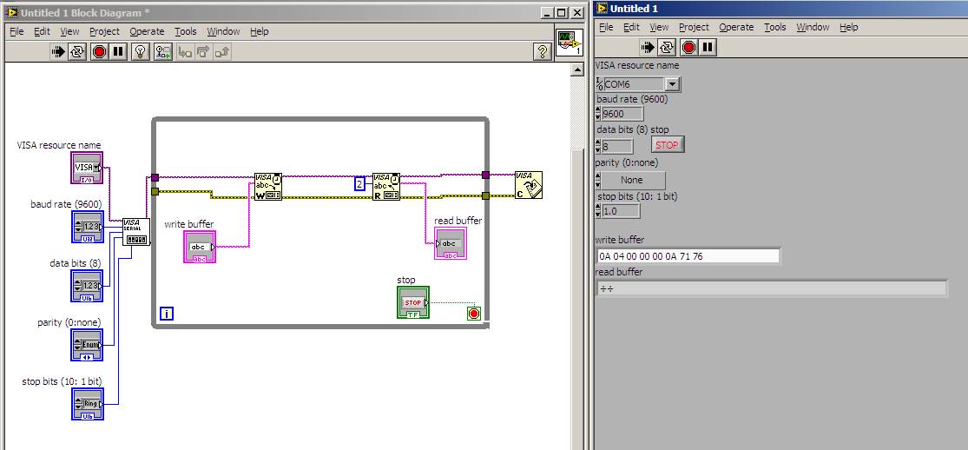Toggle Retain Wire Values button
This screenshot has width=968, height=450.
coord(163,51)
